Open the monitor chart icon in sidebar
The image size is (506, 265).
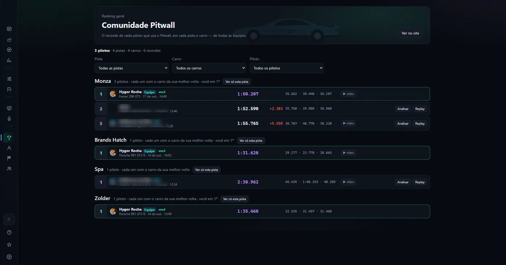9,108
